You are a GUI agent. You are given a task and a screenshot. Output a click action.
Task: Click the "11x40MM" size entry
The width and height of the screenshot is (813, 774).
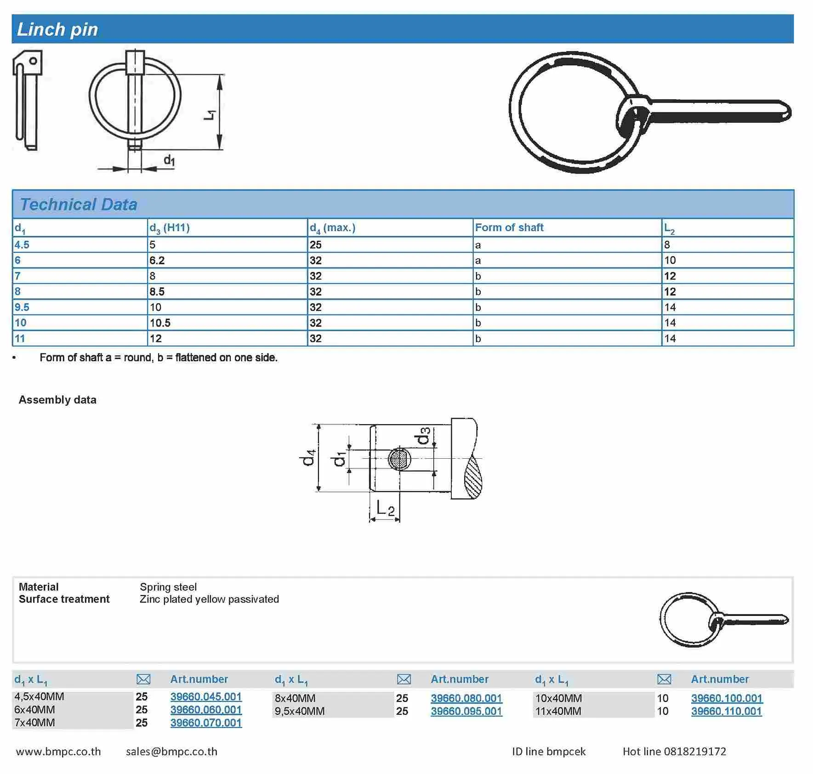pos(558,711)
